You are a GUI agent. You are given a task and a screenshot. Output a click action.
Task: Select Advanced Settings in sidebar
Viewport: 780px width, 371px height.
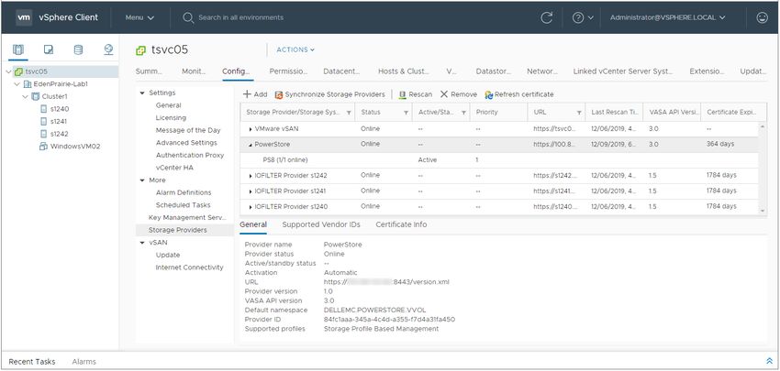pyautogui.click(x=186, y=143)
